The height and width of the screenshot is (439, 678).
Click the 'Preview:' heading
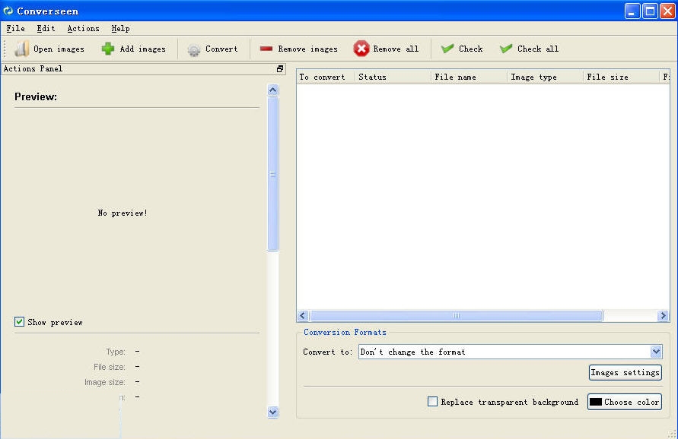pyautogui.click(x=36, y=96)
